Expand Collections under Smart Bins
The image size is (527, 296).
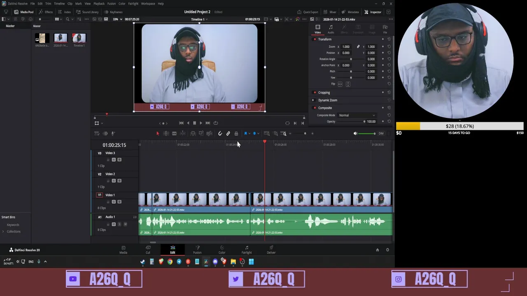click(x=3, y=231)
